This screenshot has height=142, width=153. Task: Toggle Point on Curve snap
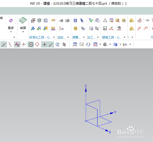[51, 44]
